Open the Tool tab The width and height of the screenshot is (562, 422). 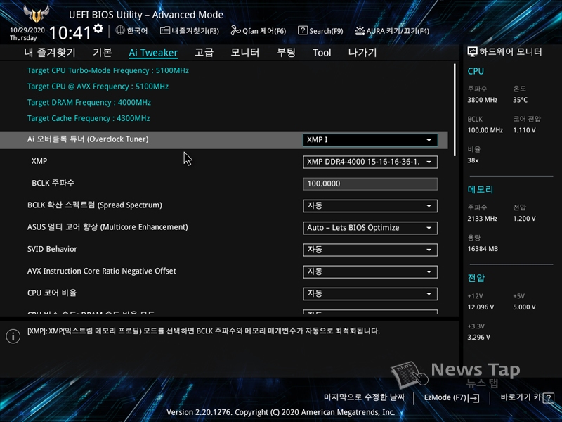(322, 53)
